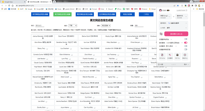Expand the 划词翻译 display options chevron
This screenshot has width=205, height=111.
pyautogui.click(x=176, y=46)
